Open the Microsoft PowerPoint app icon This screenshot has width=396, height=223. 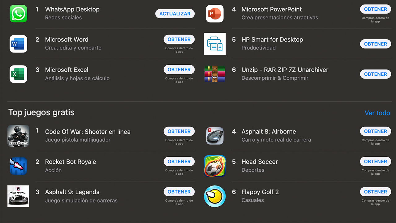click(x=215, y=14)
